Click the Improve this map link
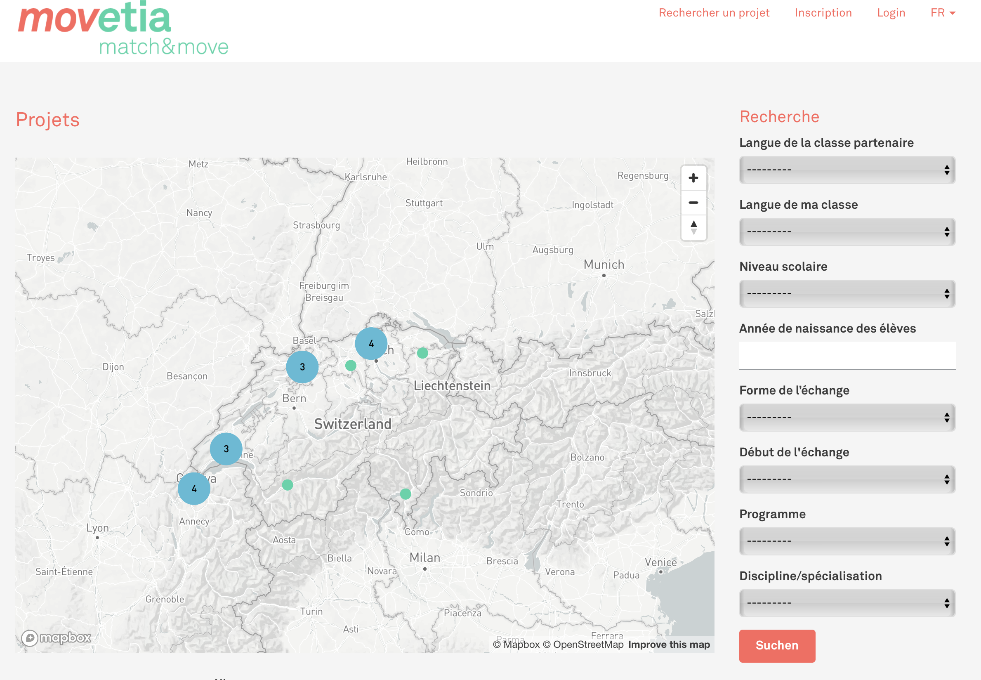Viewport: 981px width, 680px height. (x=669, y=644)
